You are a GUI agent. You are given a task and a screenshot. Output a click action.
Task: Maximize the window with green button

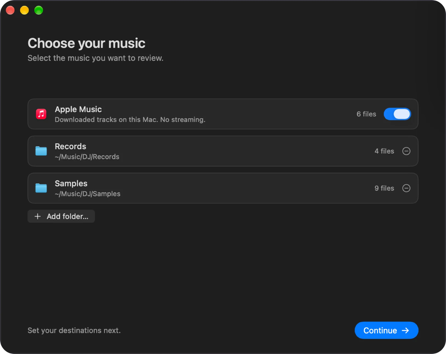click(39, 10)
